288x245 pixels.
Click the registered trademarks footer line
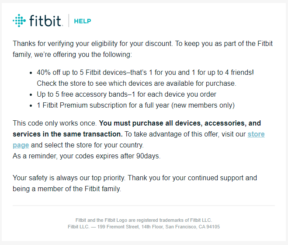tap(144, 220)
